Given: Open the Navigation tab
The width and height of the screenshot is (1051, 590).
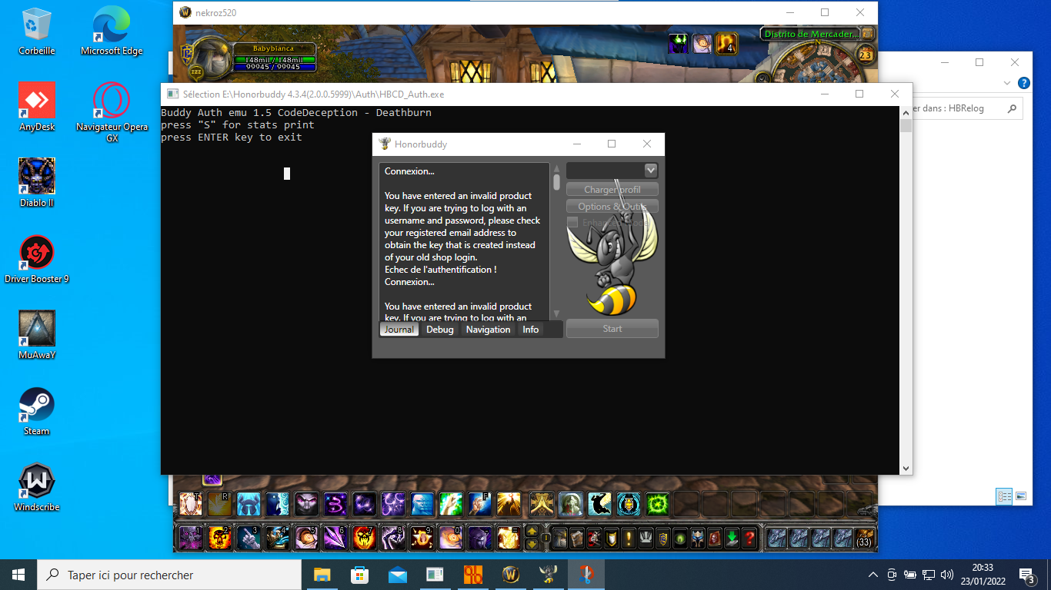Looking at the screenshot, I should point(488,329).
